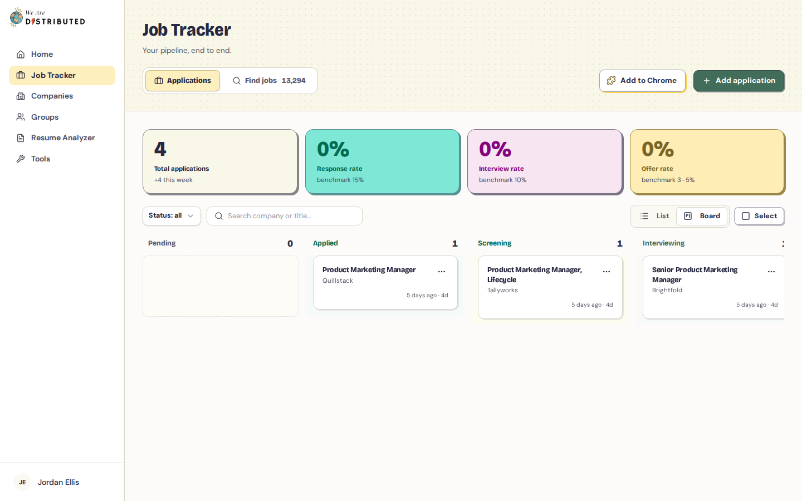The width and height of the screenshot is (802, 501).
Task: Click the Interviewing column header
Action: 664,243
